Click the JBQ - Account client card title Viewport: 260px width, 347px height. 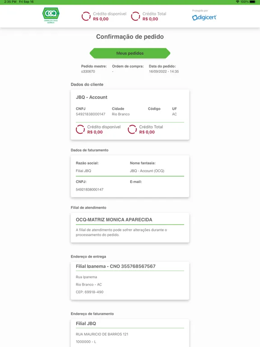92,97
